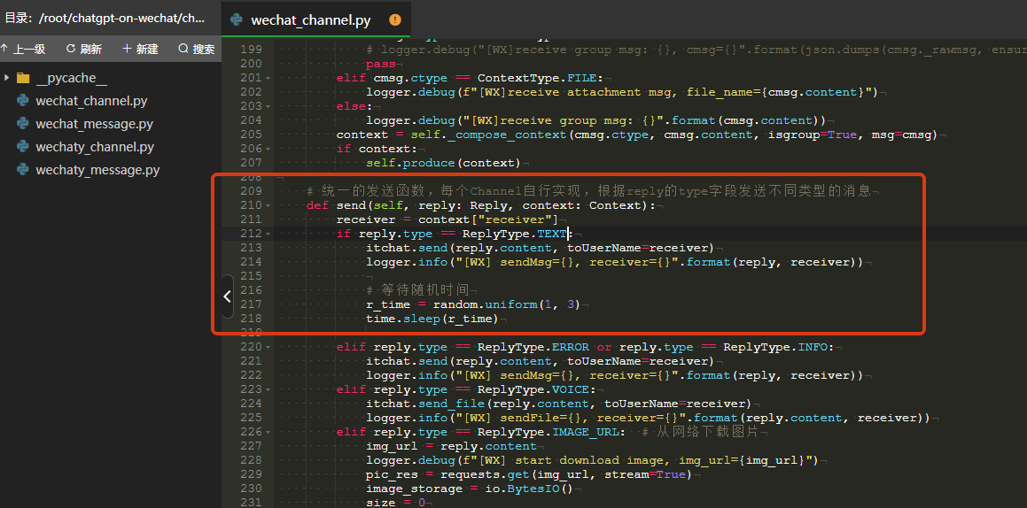
Task: Go up one level with 上一级
Action: 23,49
